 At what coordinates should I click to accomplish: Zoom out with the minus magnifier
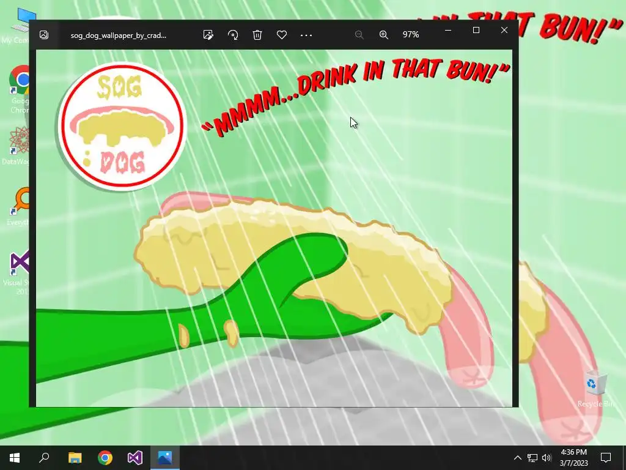tap(359, 35)
